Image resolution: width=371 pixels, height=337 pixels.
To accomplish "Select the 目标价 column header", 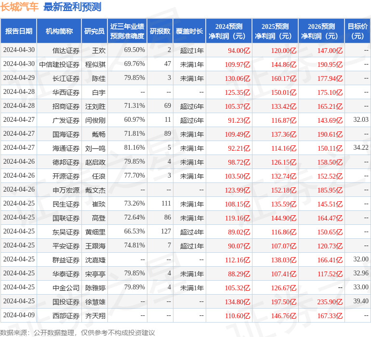I will coord(358,31).
